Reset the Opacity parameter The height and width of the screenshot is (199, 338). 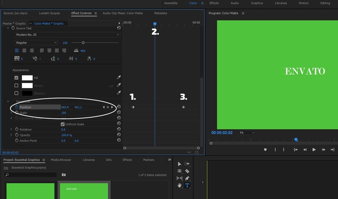click(x=118, y=135)
